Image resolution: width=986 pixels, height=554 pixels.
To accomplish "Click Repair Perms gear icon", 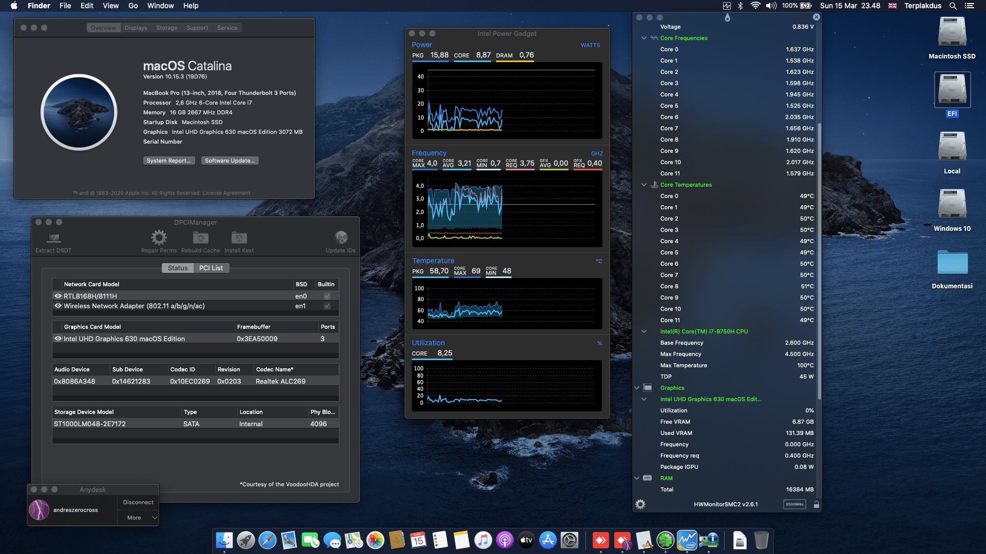I will tap(159, 238).
